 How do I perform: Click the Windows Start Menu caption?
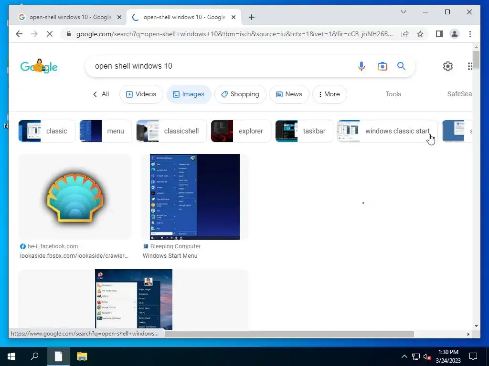pos(170,256)
